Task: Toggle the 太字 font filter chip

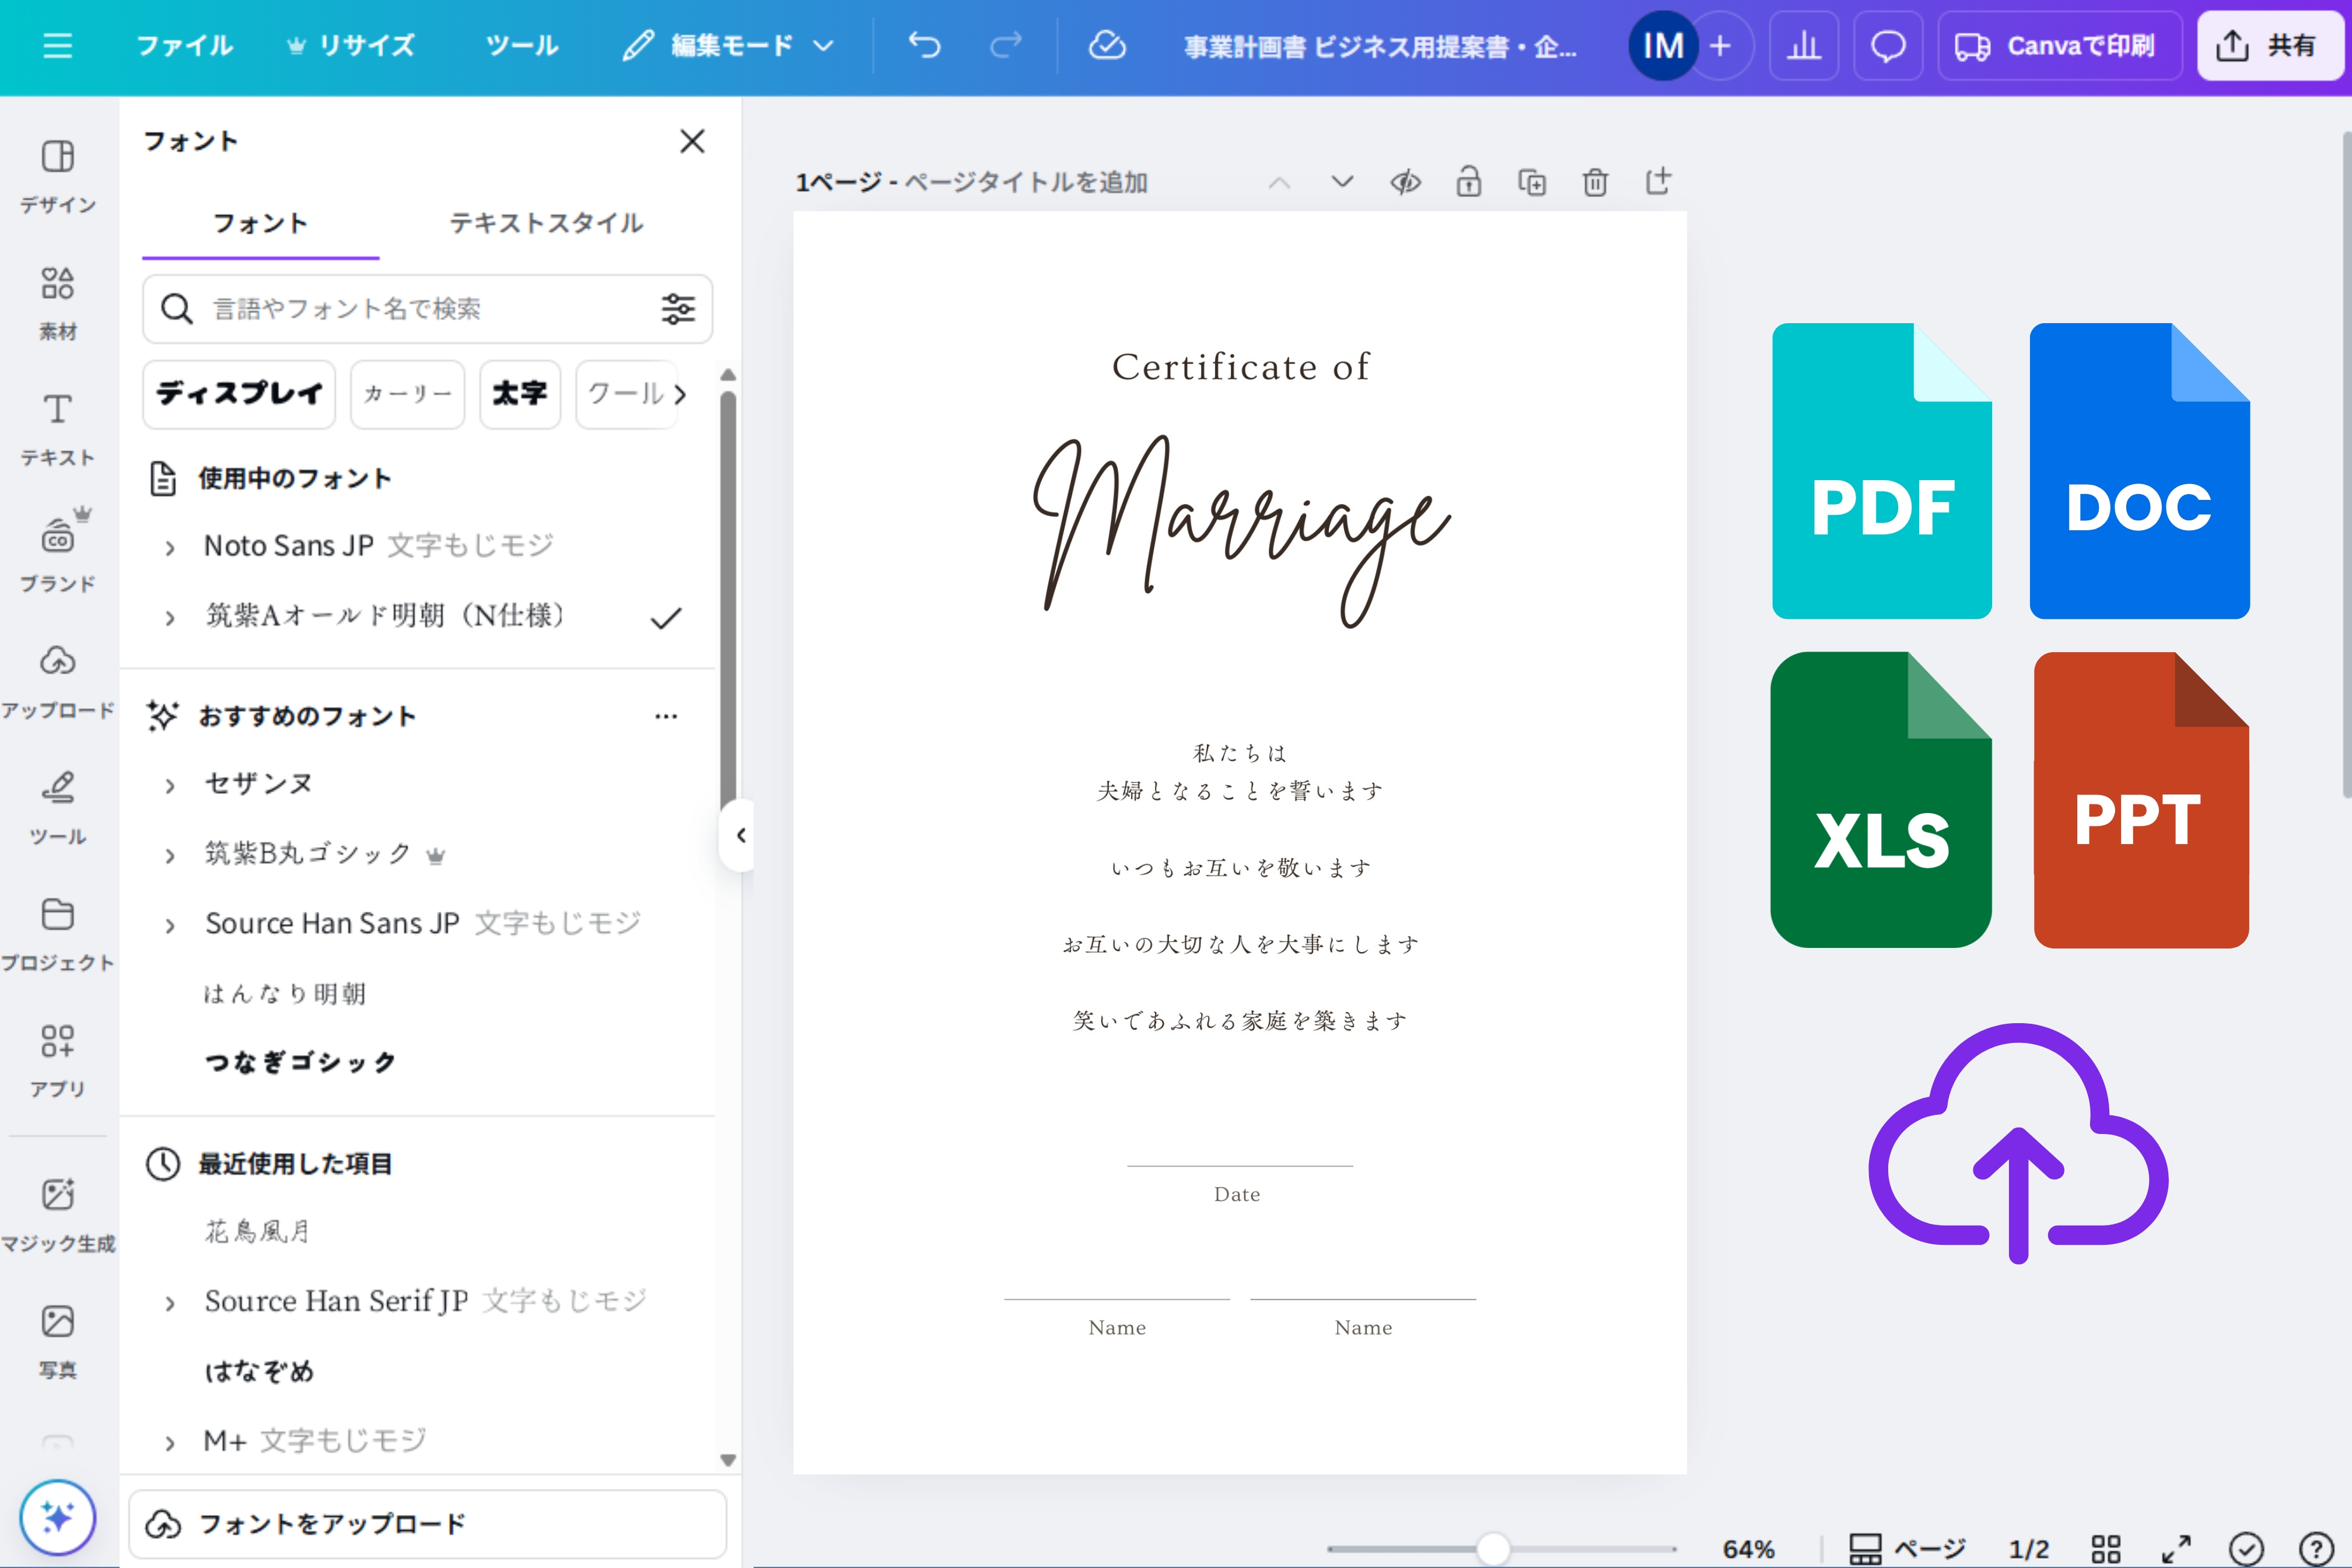Action: point(520,394)
